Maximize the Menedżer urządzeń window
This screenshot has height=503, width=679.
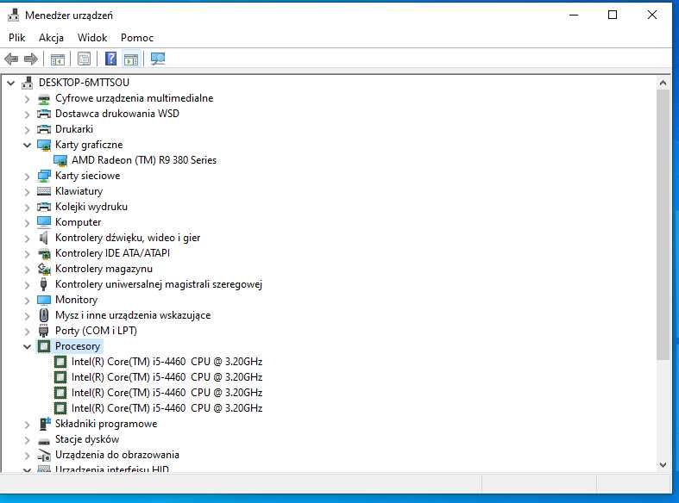click(613, 16)
